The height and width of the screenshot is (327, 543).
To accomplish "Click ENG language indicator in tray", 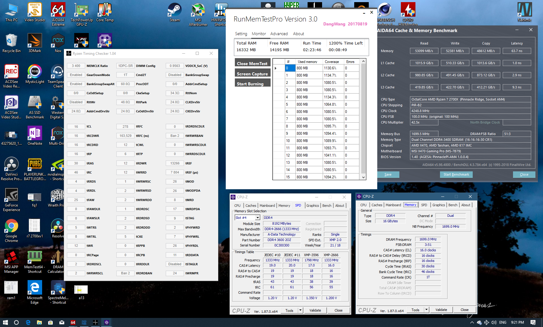I will 503,322.
